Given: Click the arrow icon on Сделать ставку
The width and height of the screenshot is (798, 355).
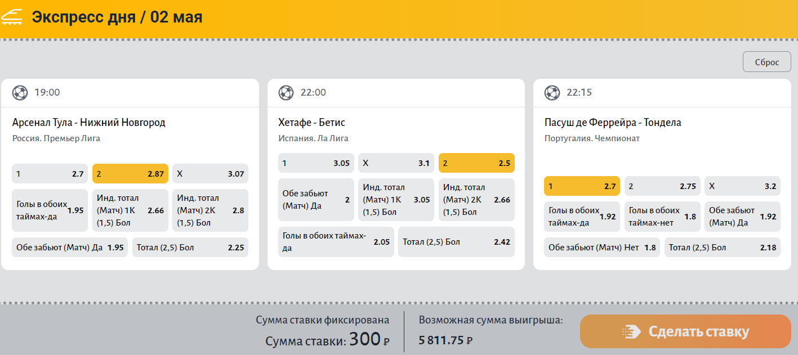Looking at the screenshot, I should 631,332.
